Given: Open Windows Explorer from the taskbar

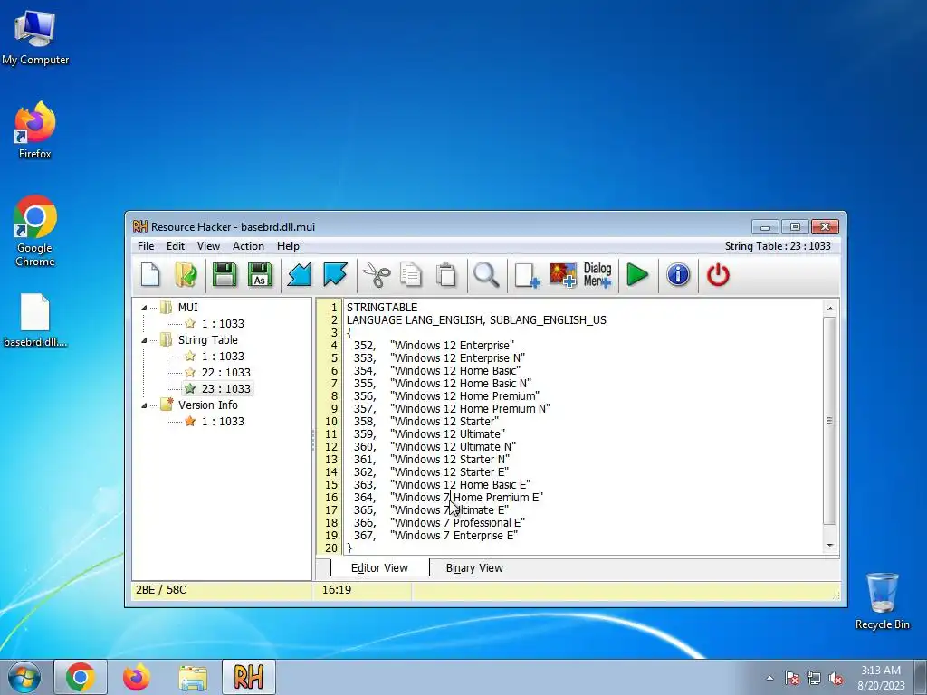Looking at the screenshot, I should pos(193,677).
